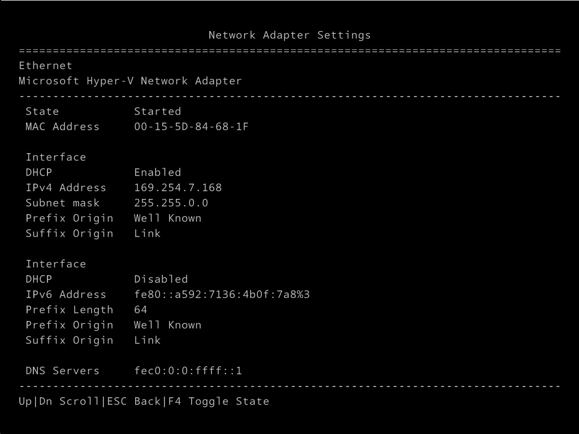The width and height of the screenshot is (579, 434).
Task: Click subnet mask value 255.255.0.0
Action: (171, 203)
